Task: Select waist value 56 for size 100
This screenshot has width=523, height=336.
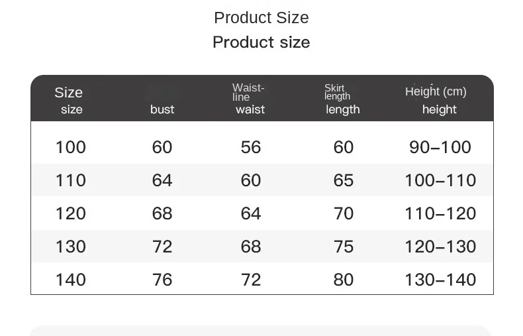Action: click(x=251, y=147)
